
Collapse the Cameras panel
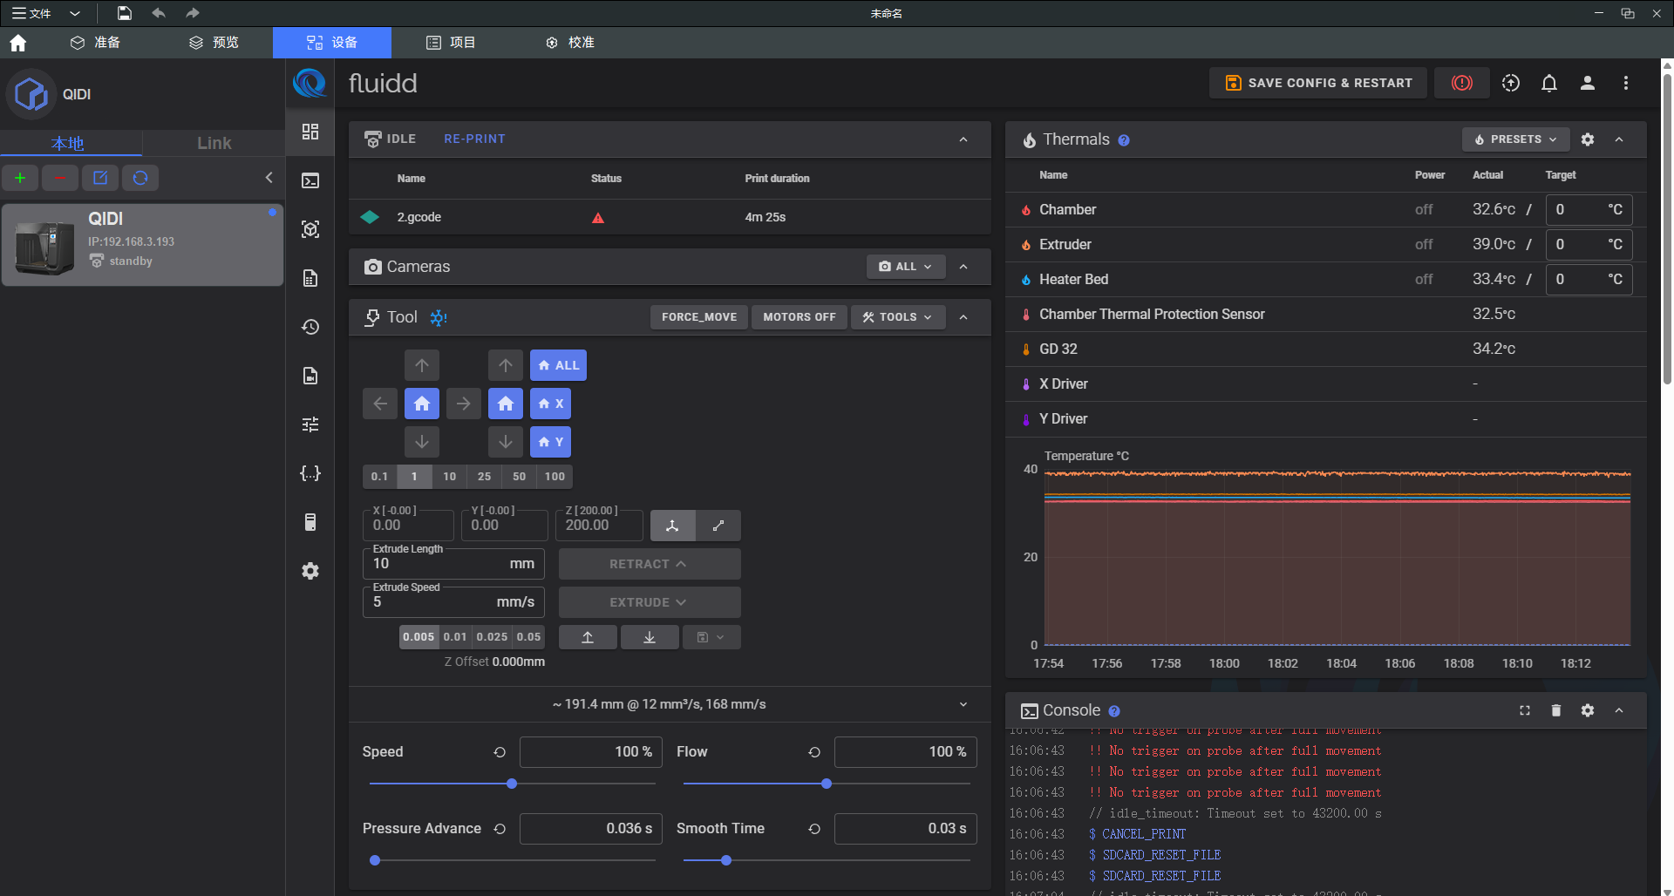coord(963,267)
